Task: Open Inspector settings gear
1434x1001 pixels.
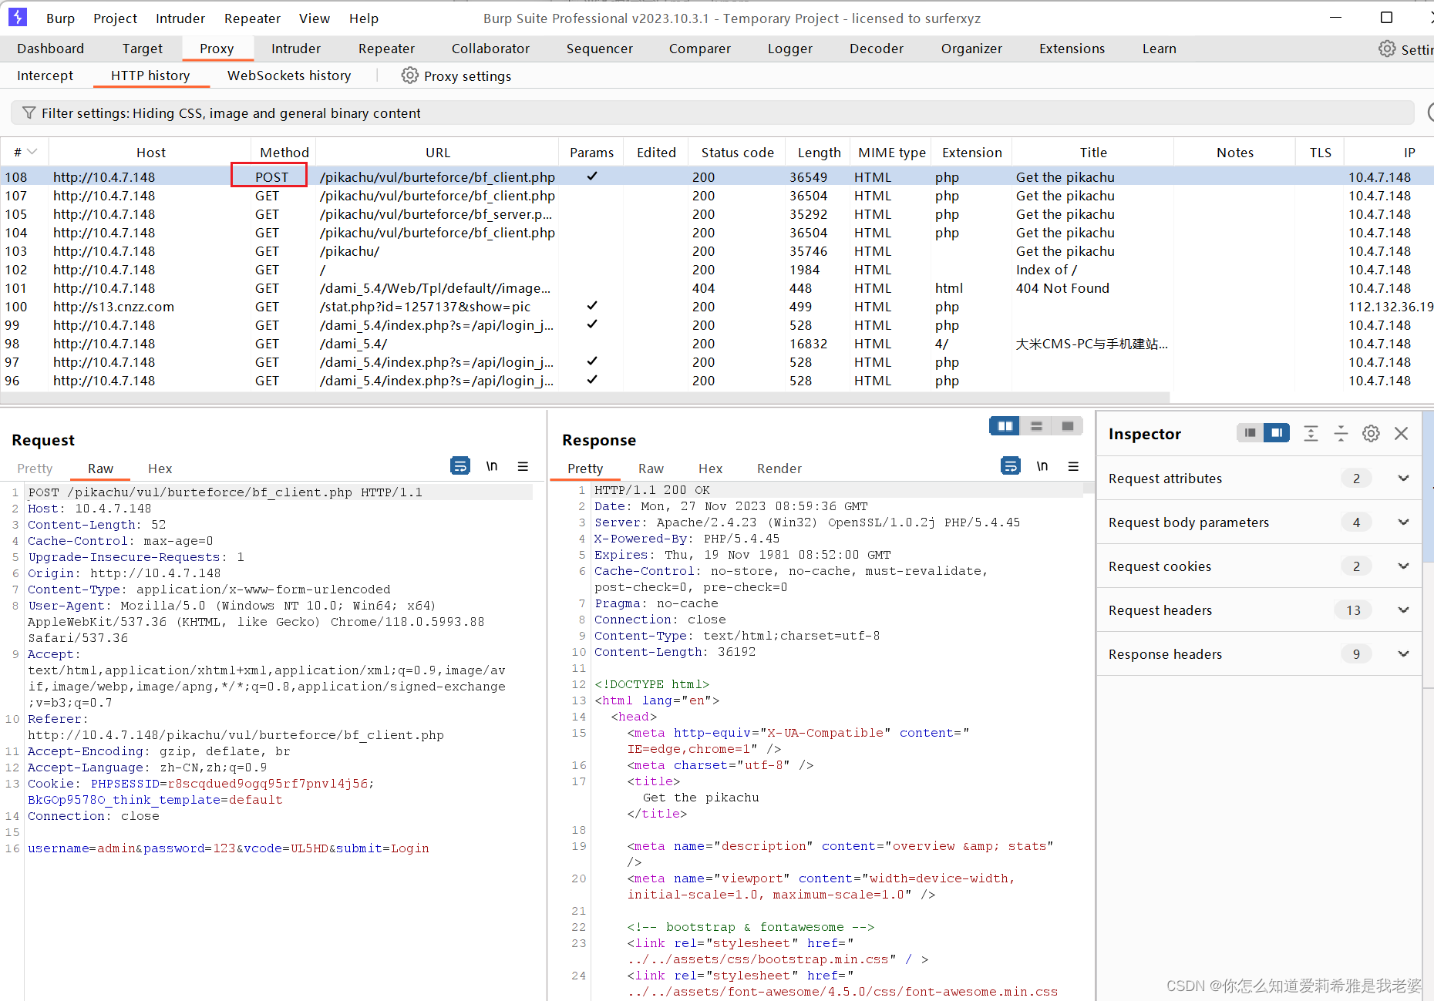Action: coord(1371,433)
